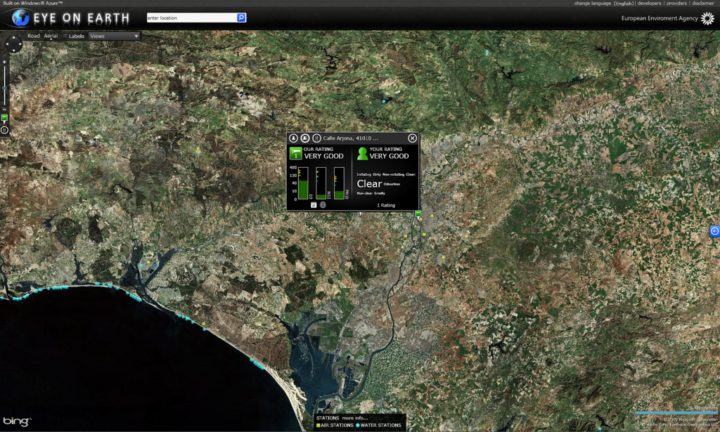720x432 pixels.
Task: Click WATER STATIONS in the legend
Action: point(380,425)
